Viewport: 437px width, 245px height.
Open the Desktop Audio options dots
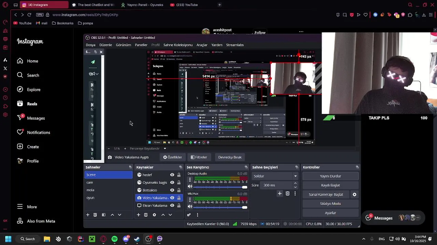click(x=190, y=180)
